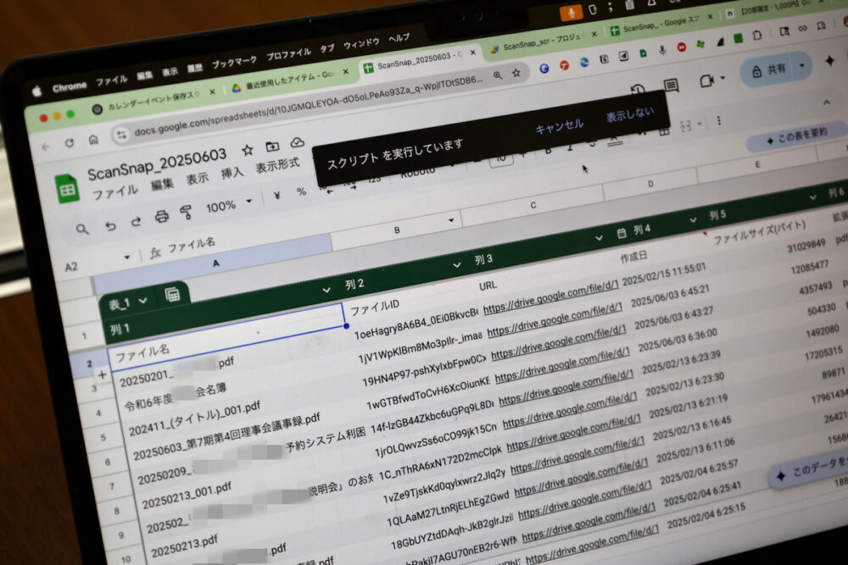Screen dimensions: 848x565
Task: Open the arrow next to the 共有 button
Action: point(802,65)
